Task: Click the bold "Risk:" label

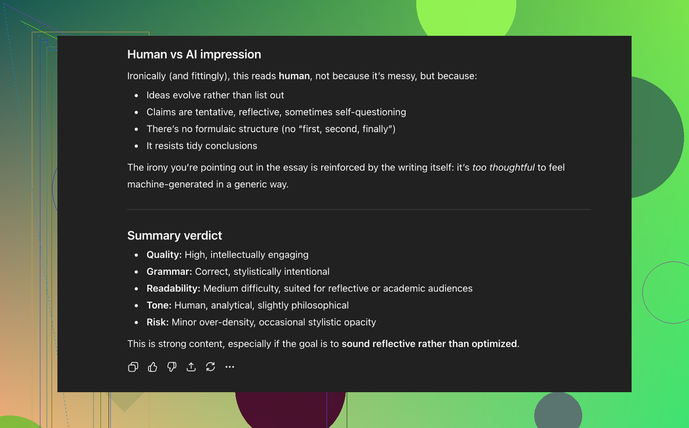Action: [157, 322]
